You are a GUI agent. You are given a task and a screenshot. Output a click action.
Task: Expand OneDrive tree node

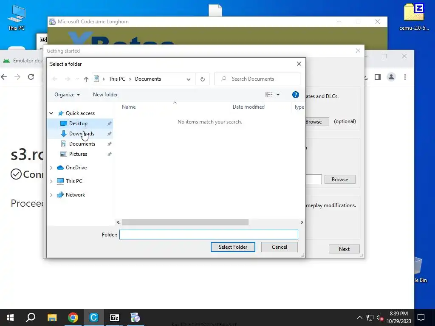click(51, 168)
